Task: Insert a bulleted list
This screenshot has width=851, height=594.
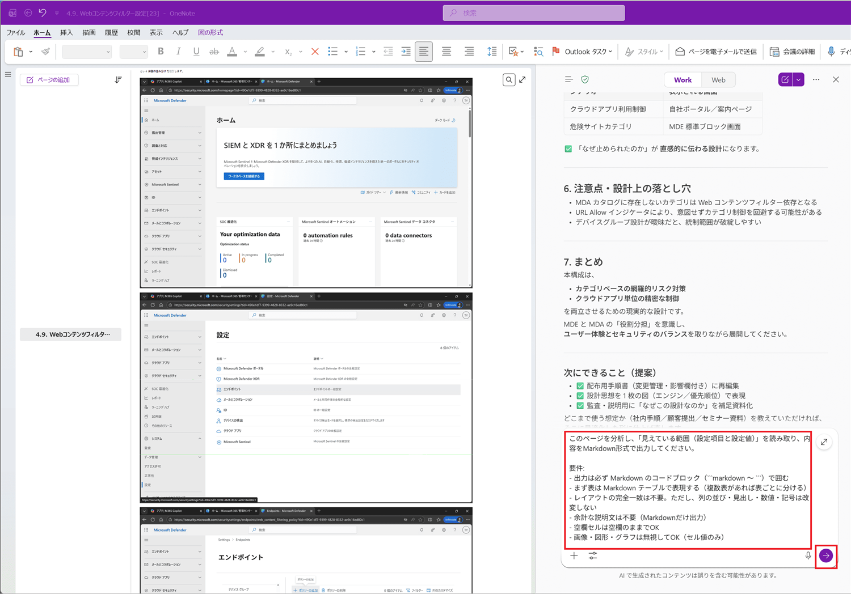Action: tap(333, 52)
